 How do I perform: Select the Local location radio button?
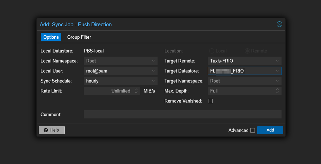click(x=212, y=51)
